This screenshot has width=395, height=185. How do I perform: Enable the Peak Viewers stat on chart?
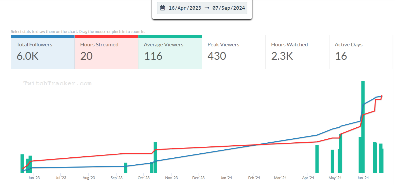[234, 52]
